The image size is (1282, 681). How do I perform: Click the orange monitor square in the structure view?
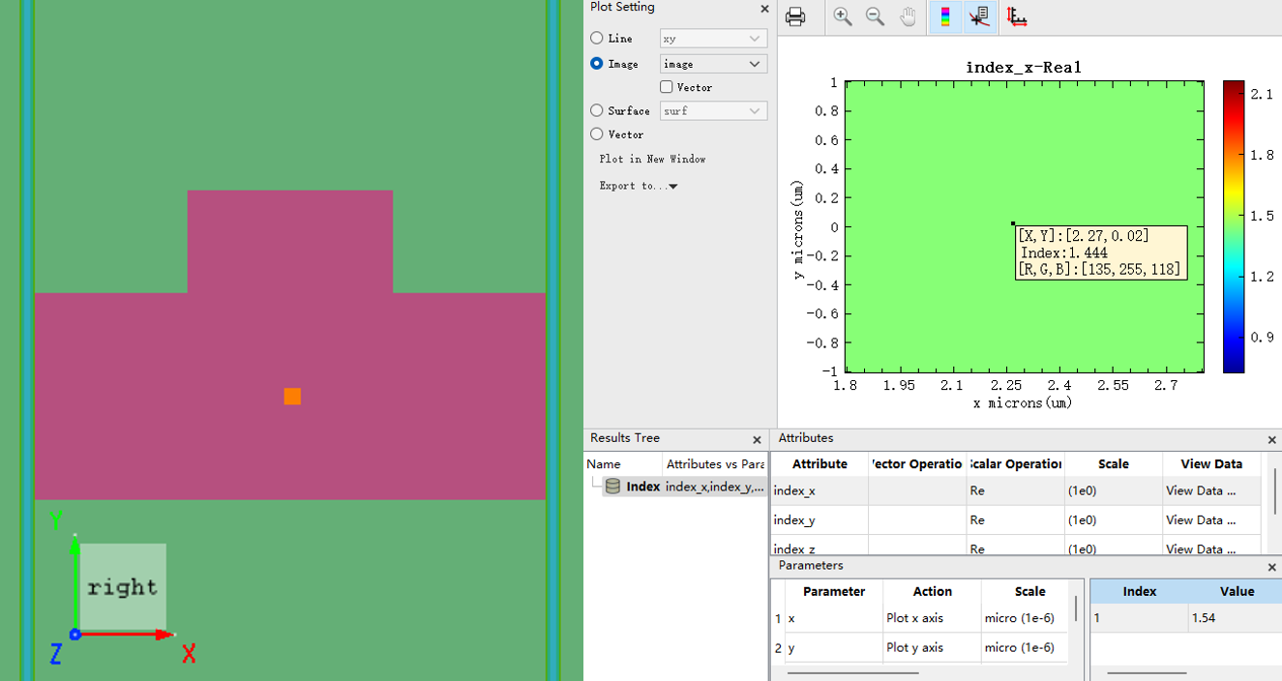coord(292,397)
